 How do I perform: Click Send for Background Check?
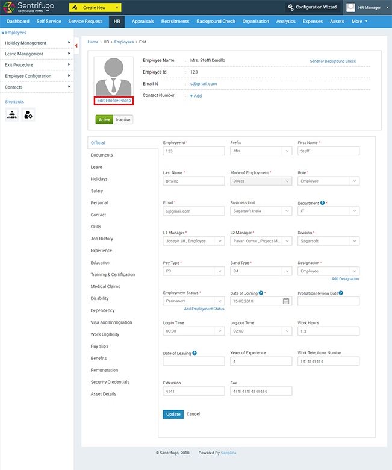point(333,61)
